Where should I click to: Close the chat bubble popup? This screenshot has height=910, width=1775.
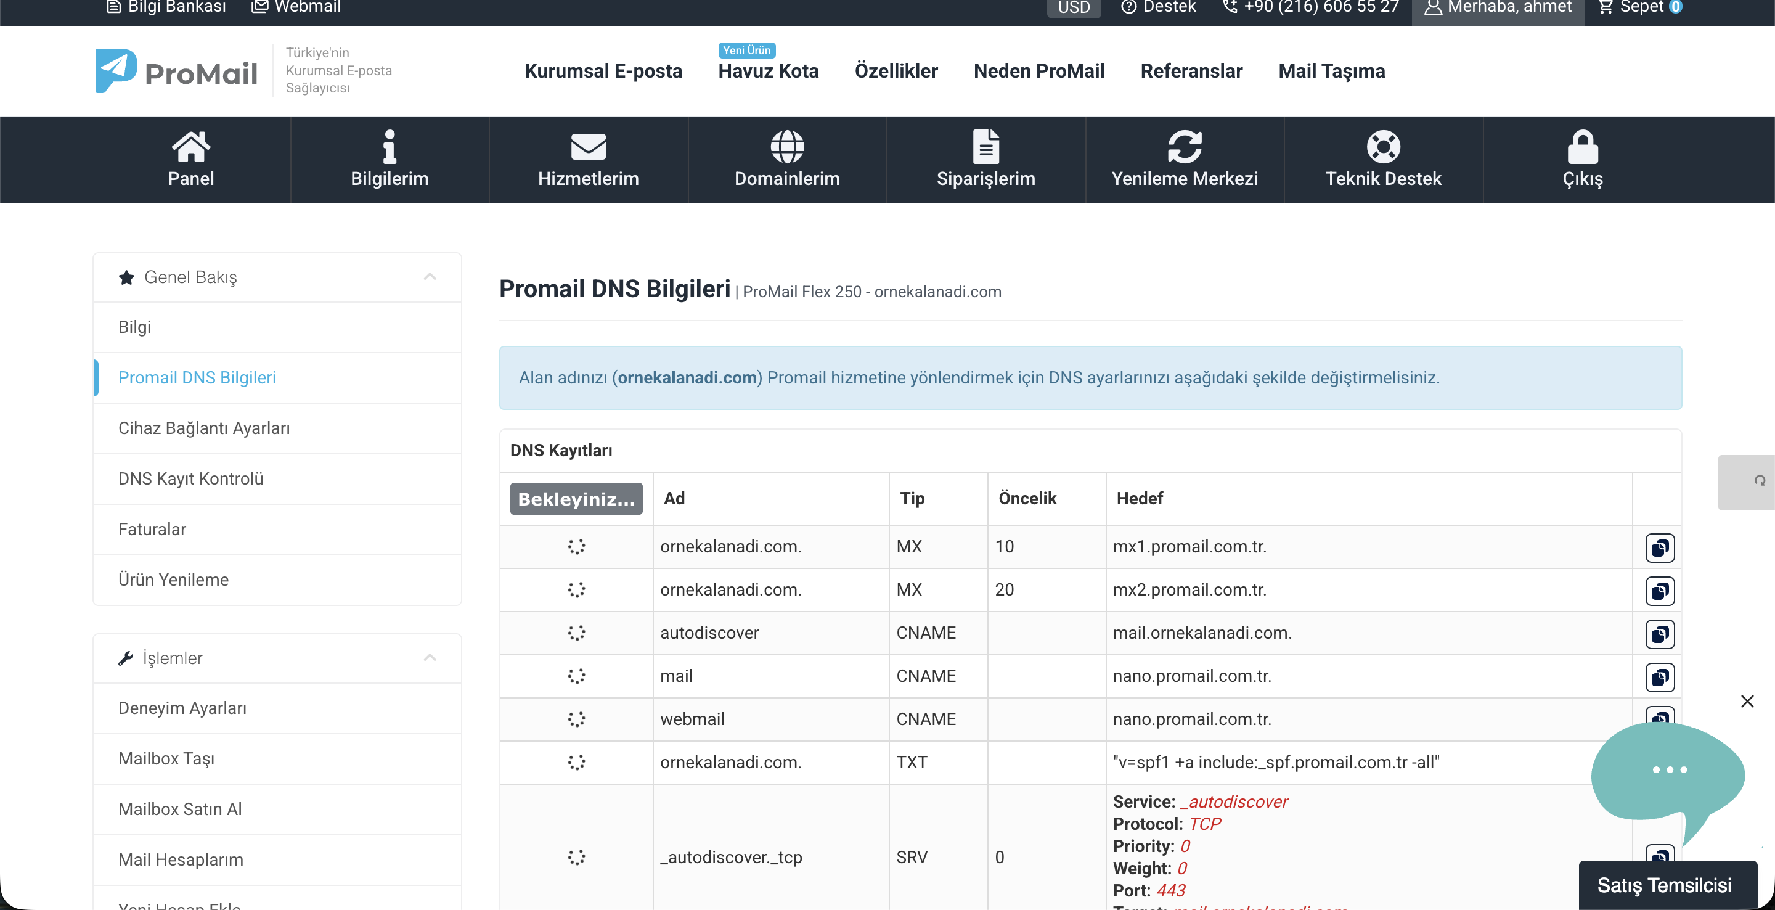1747,701
